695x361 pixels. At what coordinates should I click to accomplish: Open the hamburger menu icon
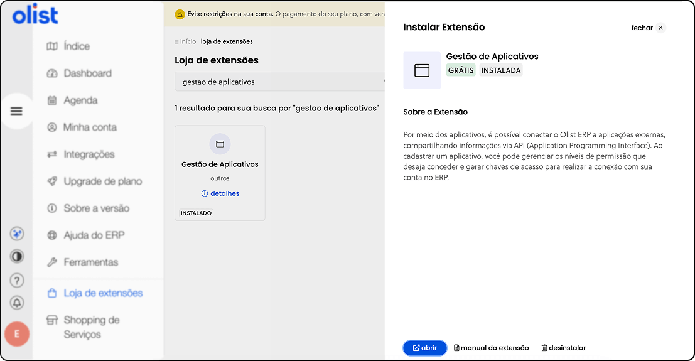coord(16,111)
